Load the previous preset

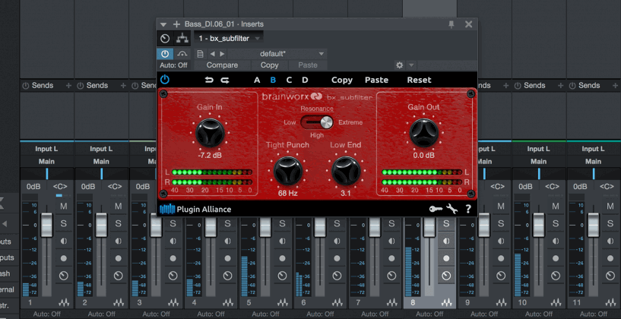pos(212,54)
